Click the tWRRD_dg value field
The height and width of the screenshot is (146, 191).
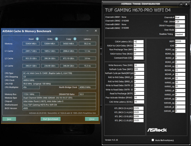(x=180, y=87)
